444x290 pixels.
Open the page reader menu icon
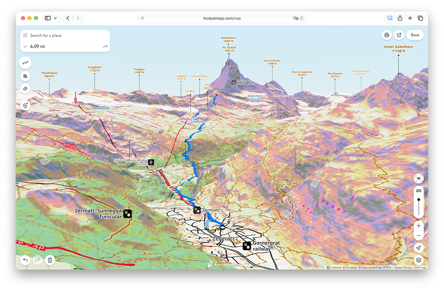[143, 18]
